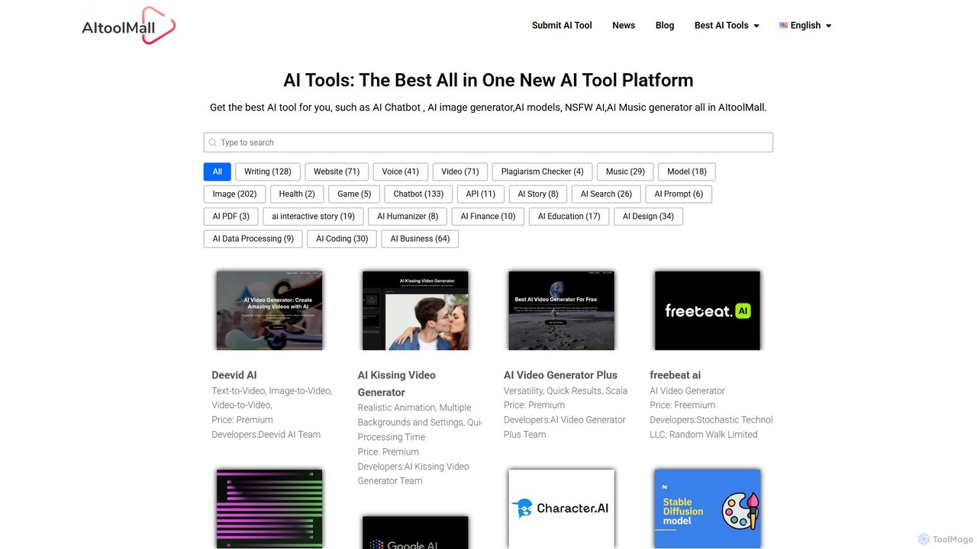This screenshot has height=549, width=977.
Task: Filter tools by Game (5)
Action: pos(354,194)
